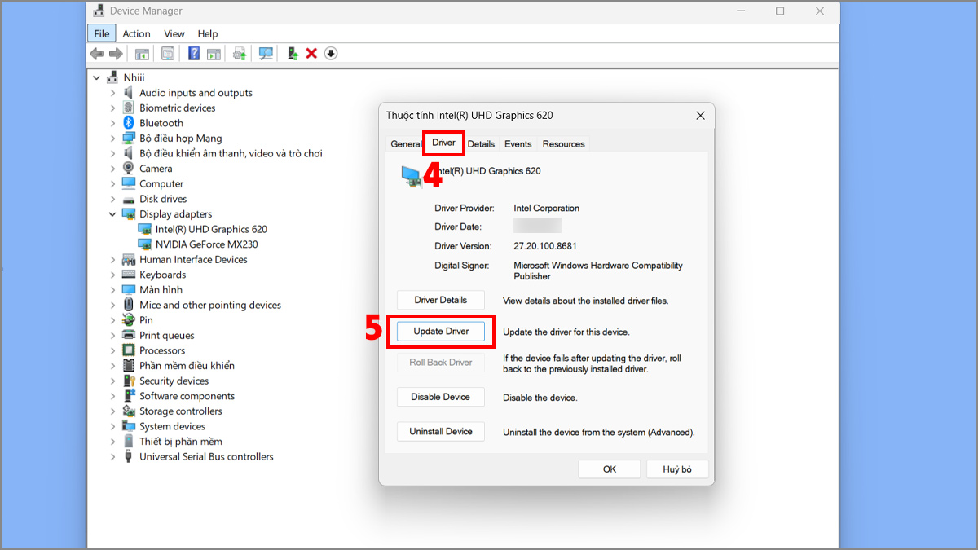Open the Action menu
This screenshot has width=978, height=550.
click(x=136, y=33)
